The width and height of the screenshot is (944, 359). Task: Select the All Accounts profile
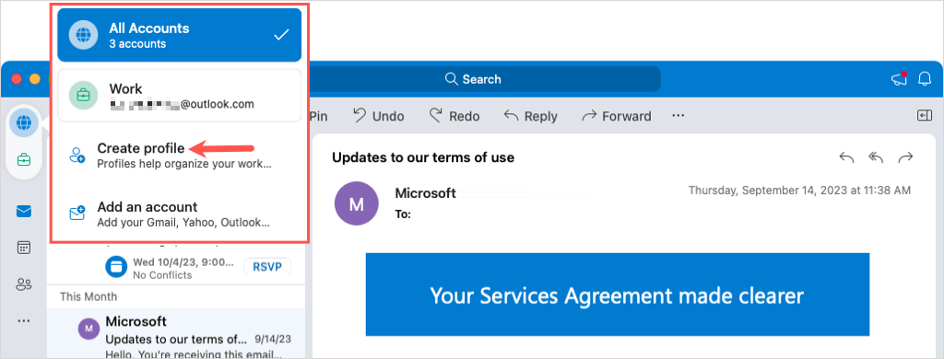tap(180, 35)
